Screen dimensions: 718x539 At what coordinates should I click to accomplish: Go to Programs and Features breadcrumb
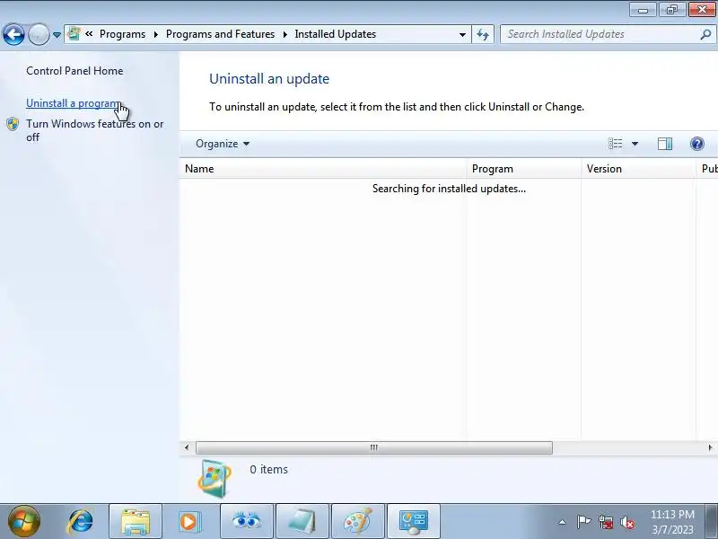coord(220,34)
